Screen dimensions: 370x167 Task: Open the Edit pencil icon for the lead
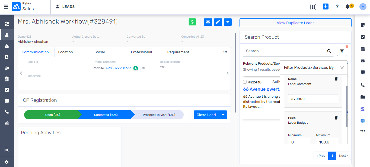point(218,22)
